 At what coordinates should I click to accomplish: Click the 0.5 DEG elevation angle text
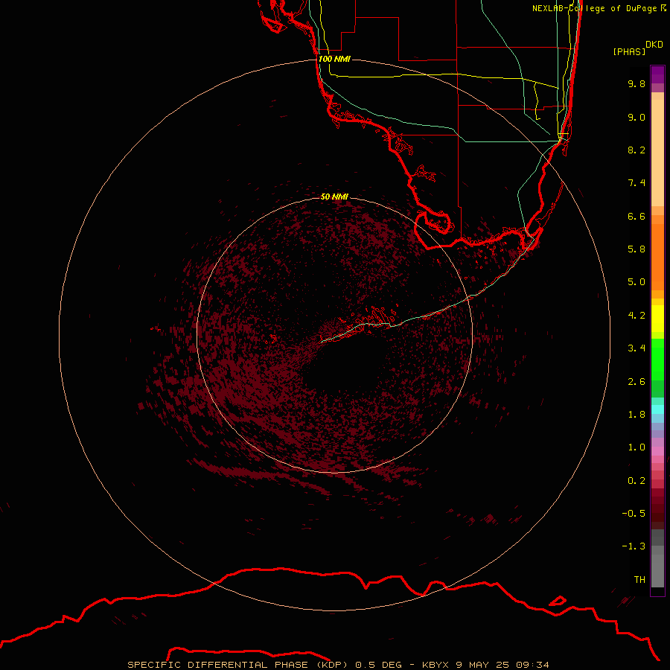tap(379, 665)
